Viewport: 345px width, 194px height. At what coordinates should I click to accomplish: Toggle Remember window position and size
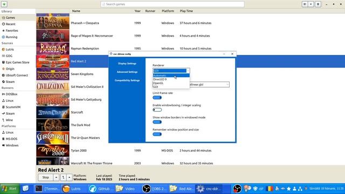(x=157, y=134)
